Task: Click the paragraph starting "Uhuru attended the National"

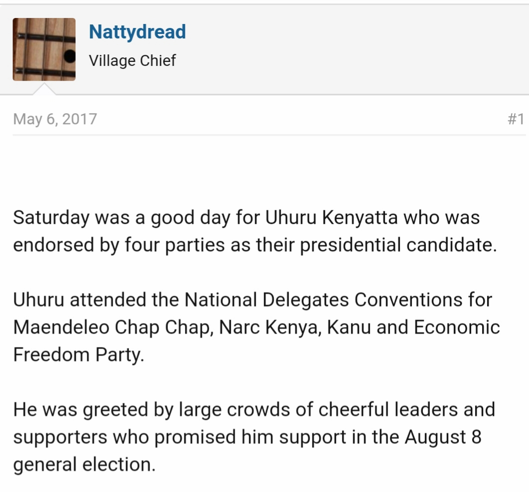Action: 257,327
